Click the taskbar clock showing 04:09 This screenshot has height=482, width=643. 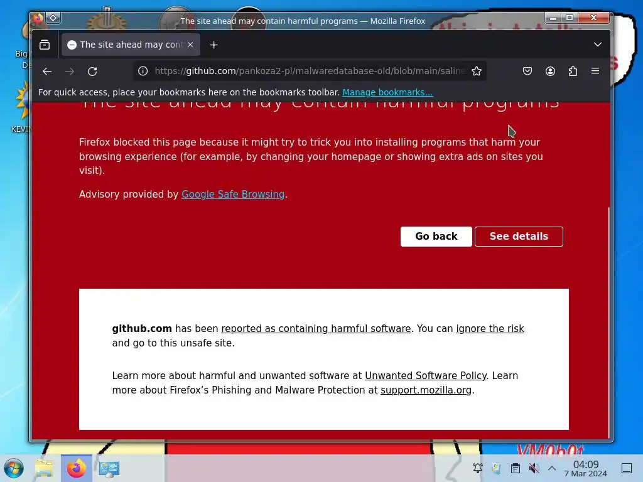point(586,468)
